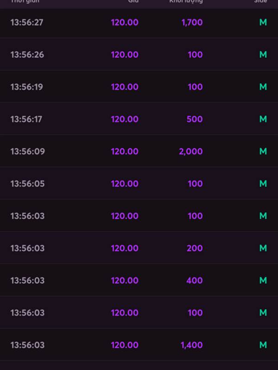Click price 120.00 in 13:56:05 row
Viewport: 278px width, 370px height.
point(125,184)
